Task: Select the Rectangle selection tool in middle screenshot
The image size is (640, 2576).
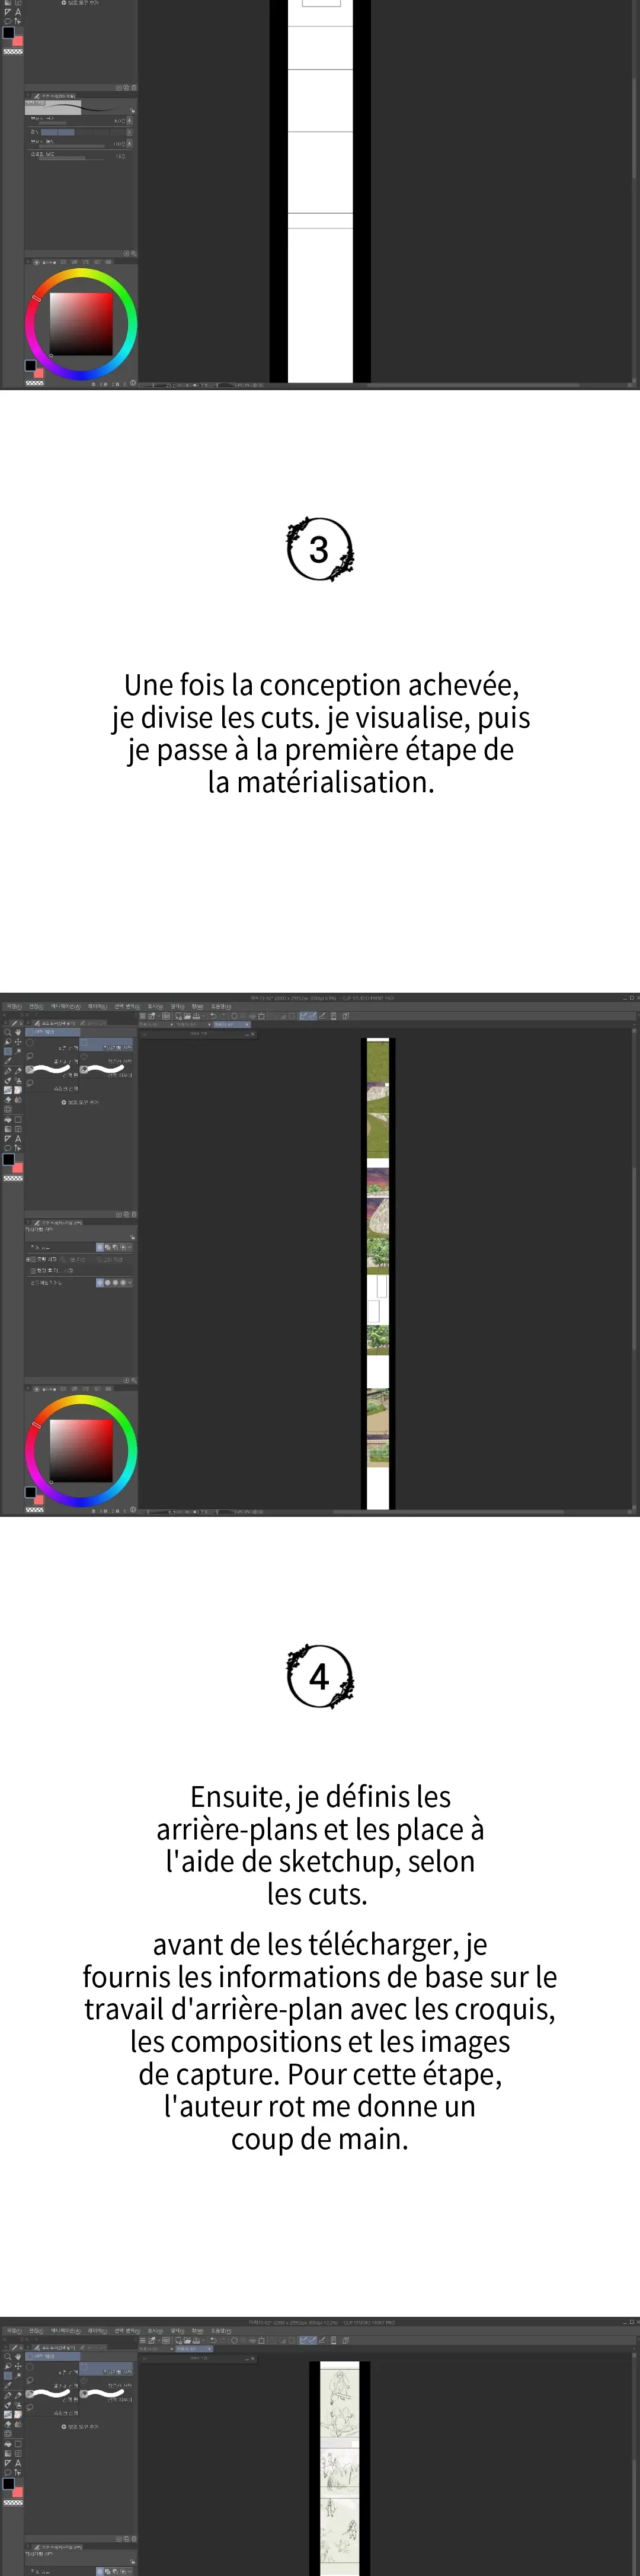Action: tap(8, 1051)
